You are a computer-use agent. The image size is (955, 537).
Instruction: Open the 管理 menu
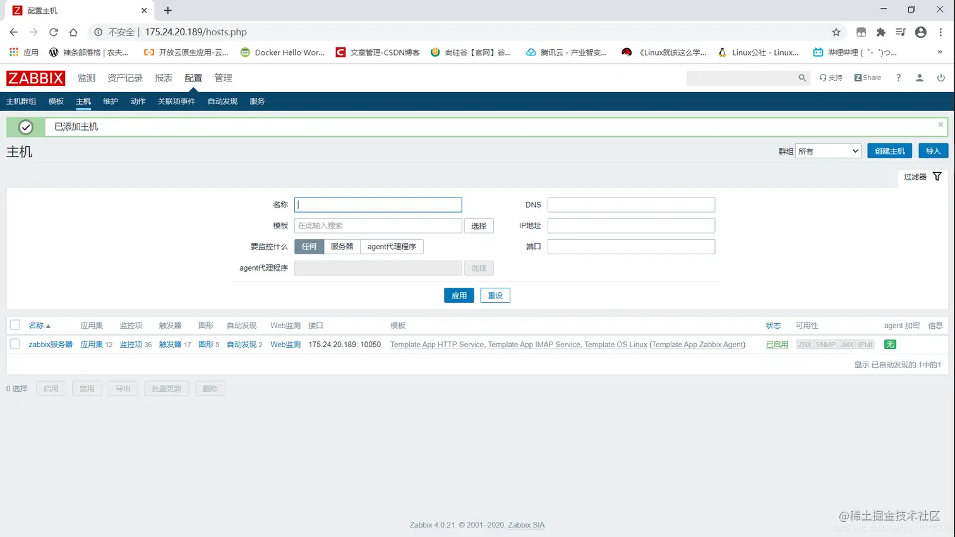point(223,78)
